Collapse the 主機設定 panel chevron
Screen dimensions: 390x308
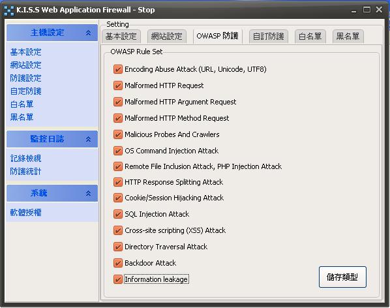pos(88,33)
